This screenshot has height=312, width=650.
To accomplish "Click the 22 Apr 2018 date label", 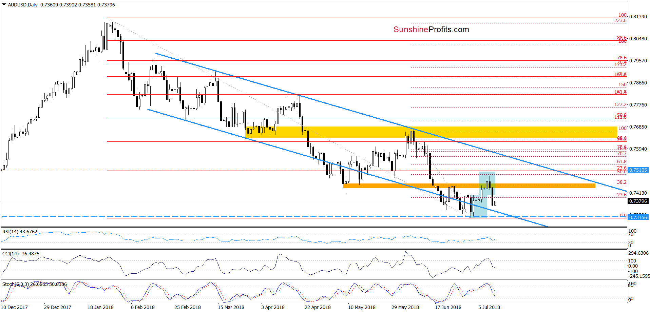I will click(x=318, y=307).
